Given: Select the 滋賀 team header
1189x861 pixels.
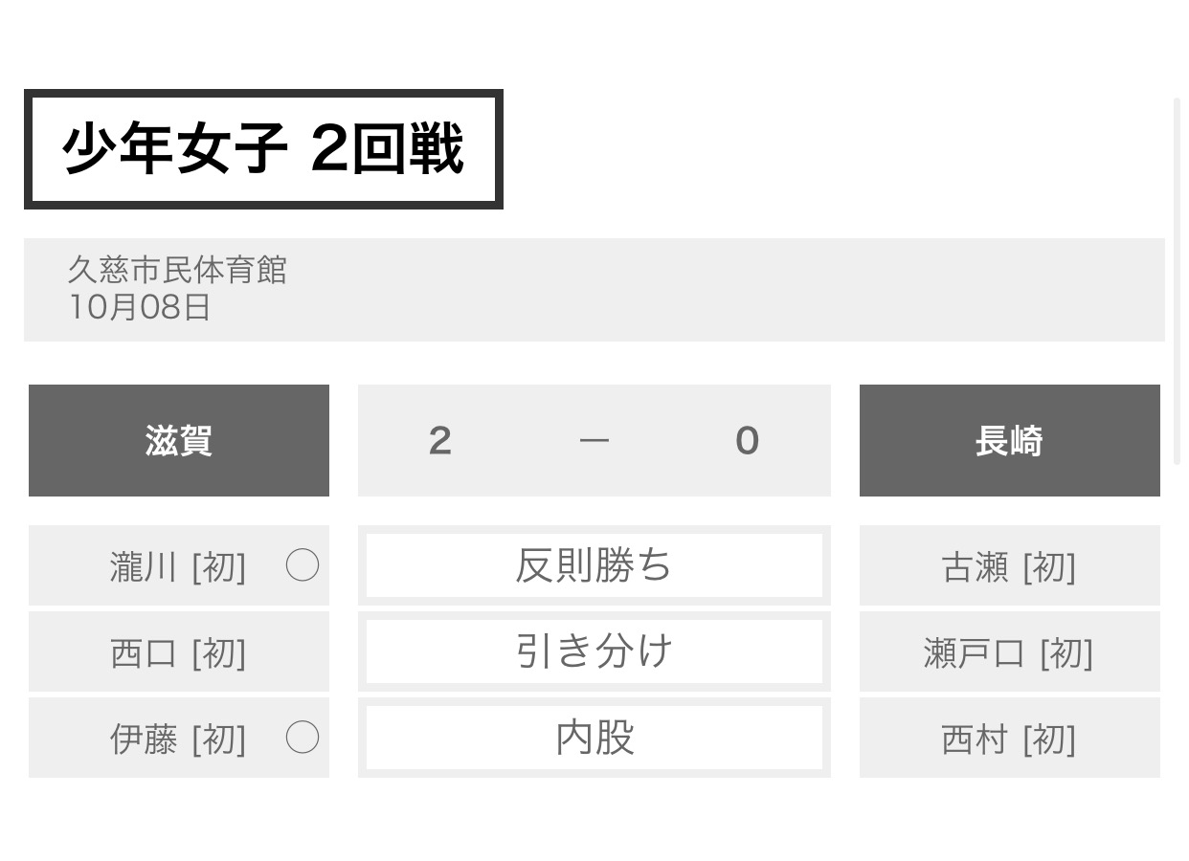Looking at the screenshot, I should [x=179, y=441].
